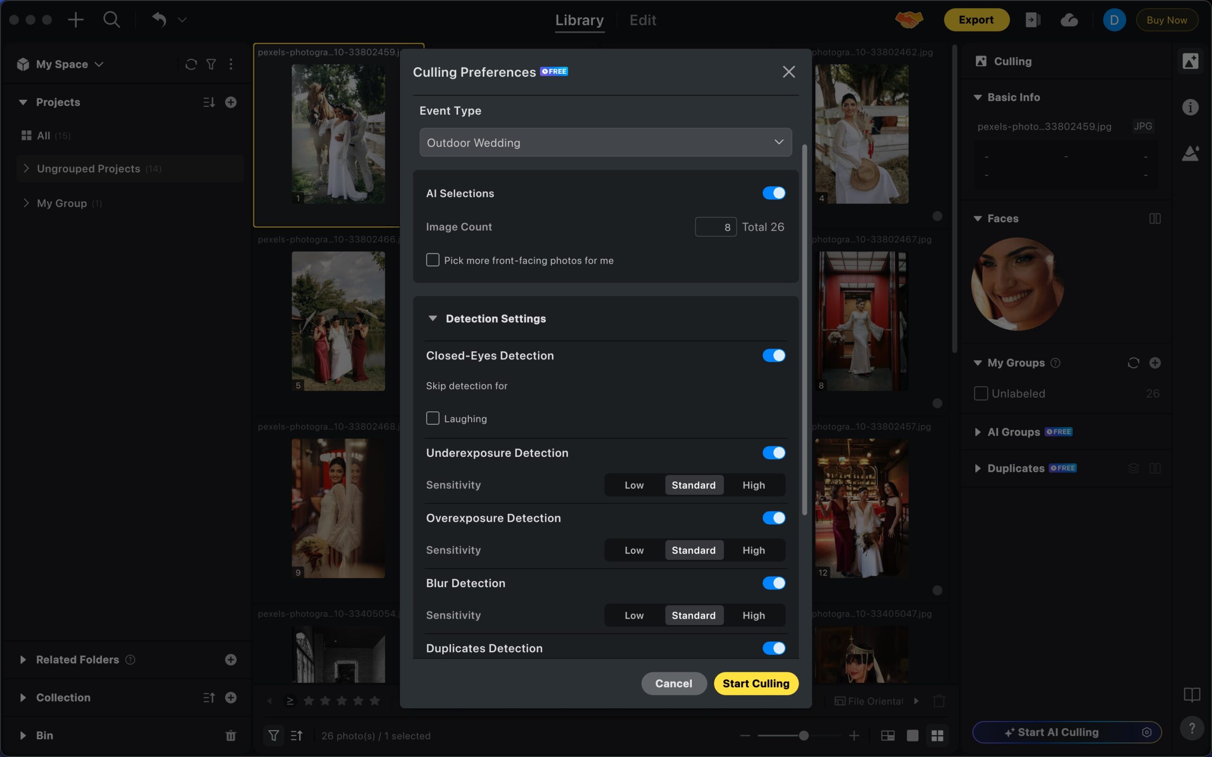The height and width of the screenshot is (757, 1212).
Task: Switch to the Edit tab
Action: click(642, 20)
